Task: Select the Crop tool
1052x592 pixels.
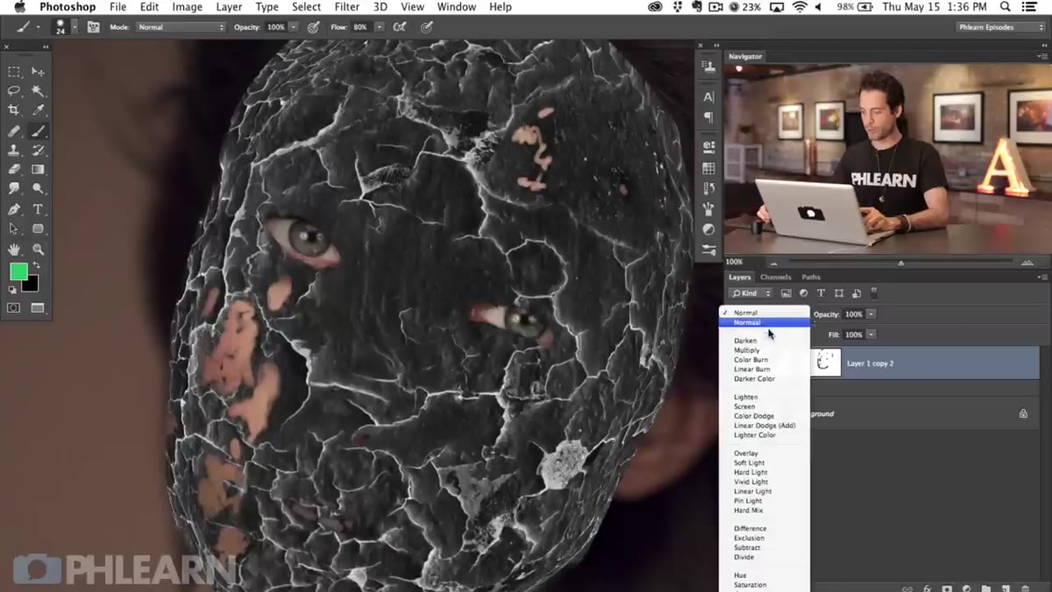Action: (x=14, y=109)
